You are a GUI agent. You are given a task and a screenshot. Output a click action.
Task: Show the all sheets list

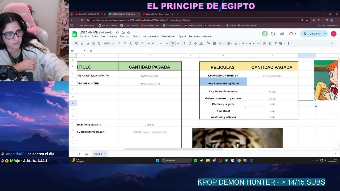pos(86,154)
